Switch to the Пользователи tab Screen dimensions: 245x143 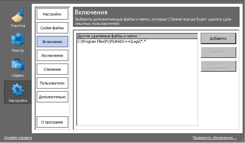point(52,83)
